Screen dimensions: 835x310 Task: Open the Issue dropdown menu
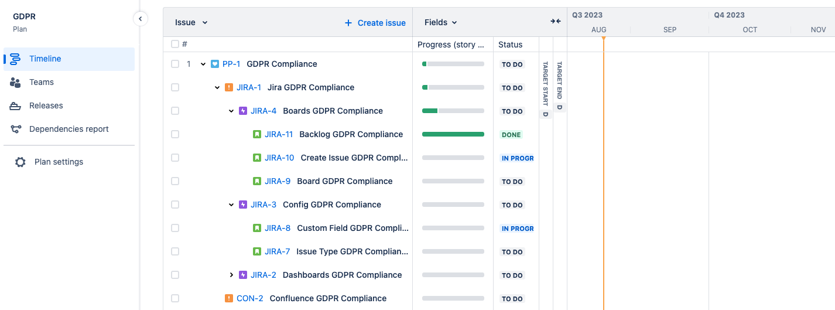click(x=191, y=22)
